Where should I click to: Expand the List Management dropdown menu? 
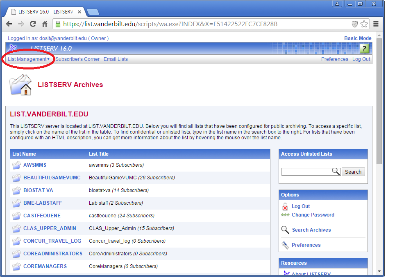click(x=29, y=59)
